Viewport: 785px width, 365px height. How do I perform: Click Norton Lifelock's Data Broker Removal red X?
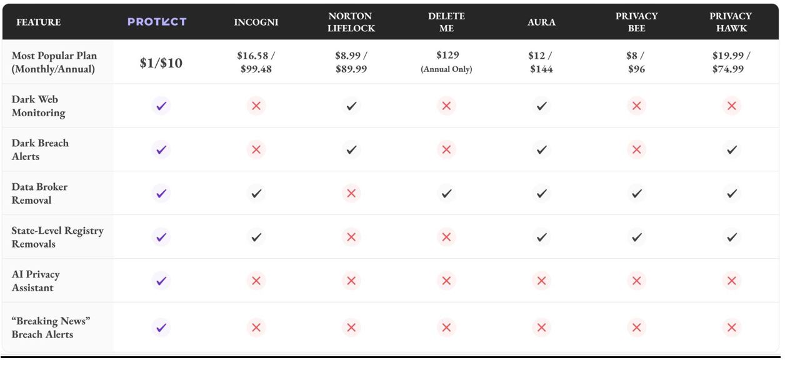[x=351, y=194]
